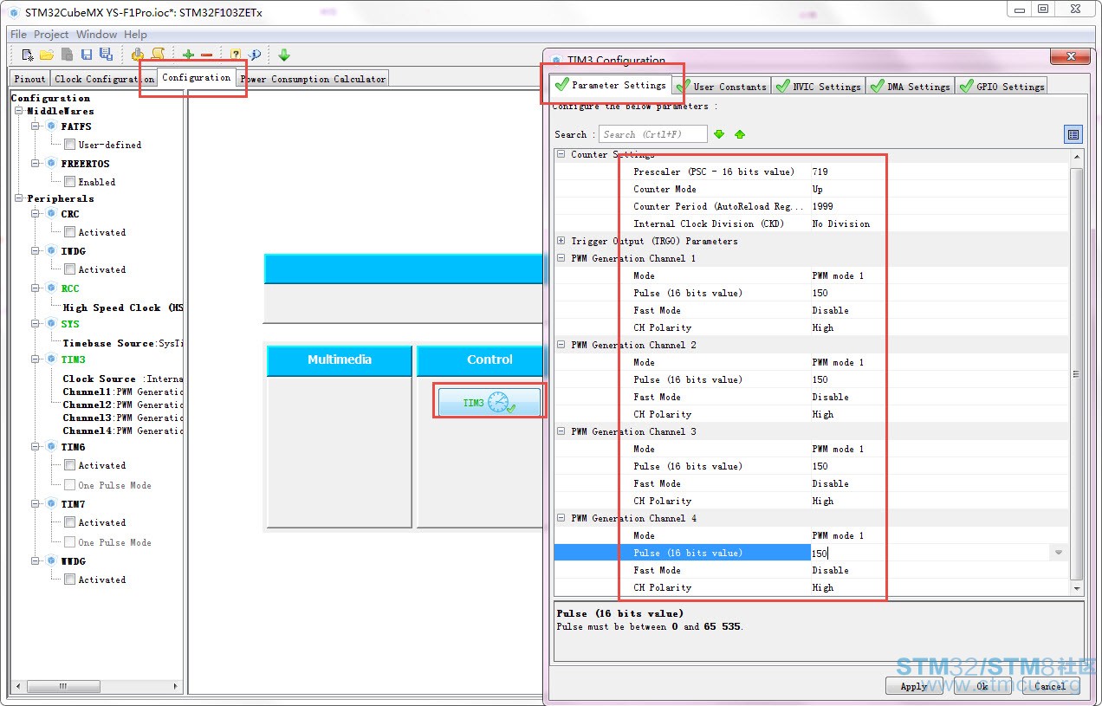Check the WWDG Activated checkbox
The width and height of the screenshot is (1102, 706).
[69, 580]
